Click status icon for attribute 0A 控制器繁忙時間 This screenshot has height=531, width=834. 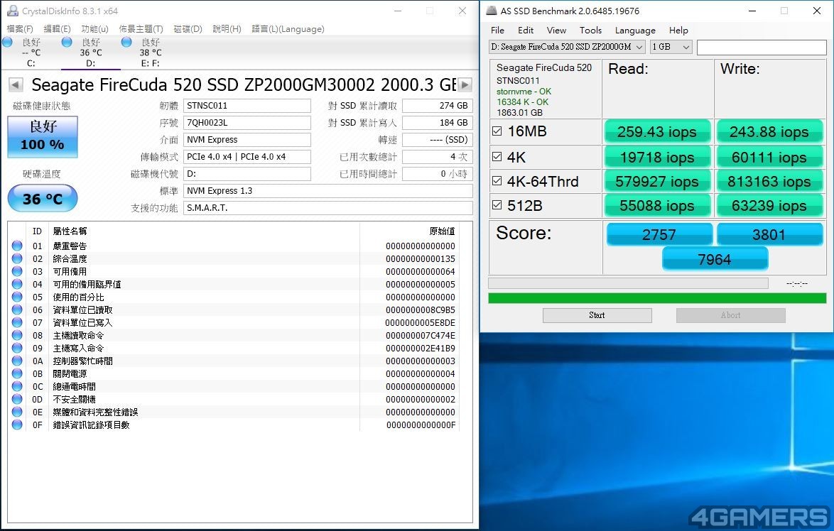[x=17, y=361]
